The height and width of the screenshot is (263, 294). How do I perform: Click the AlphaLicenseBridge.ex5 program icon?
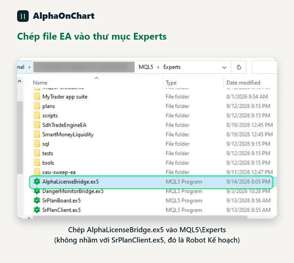point(37,181)
